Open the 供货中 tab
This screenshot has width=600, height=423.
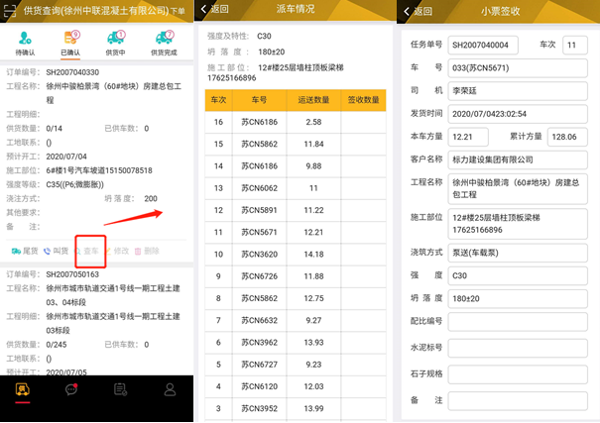tap(116, 44)
